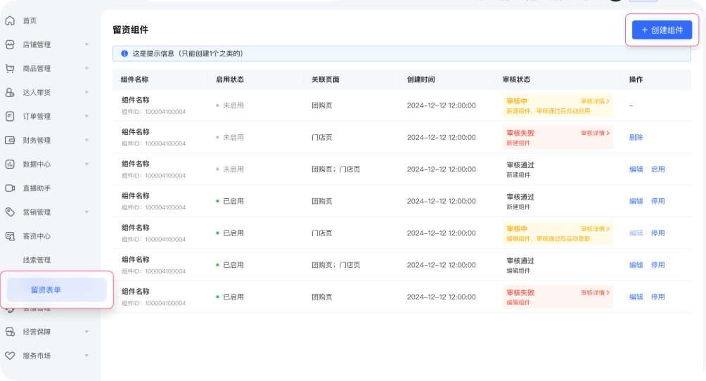This screenshot has height=381, width=706.
Task: Click the 服务市场 heart icon
Action: 10,355
